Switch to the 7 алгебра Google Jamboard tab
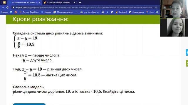Screen dimensions: 188x105 tap(58, 2)
